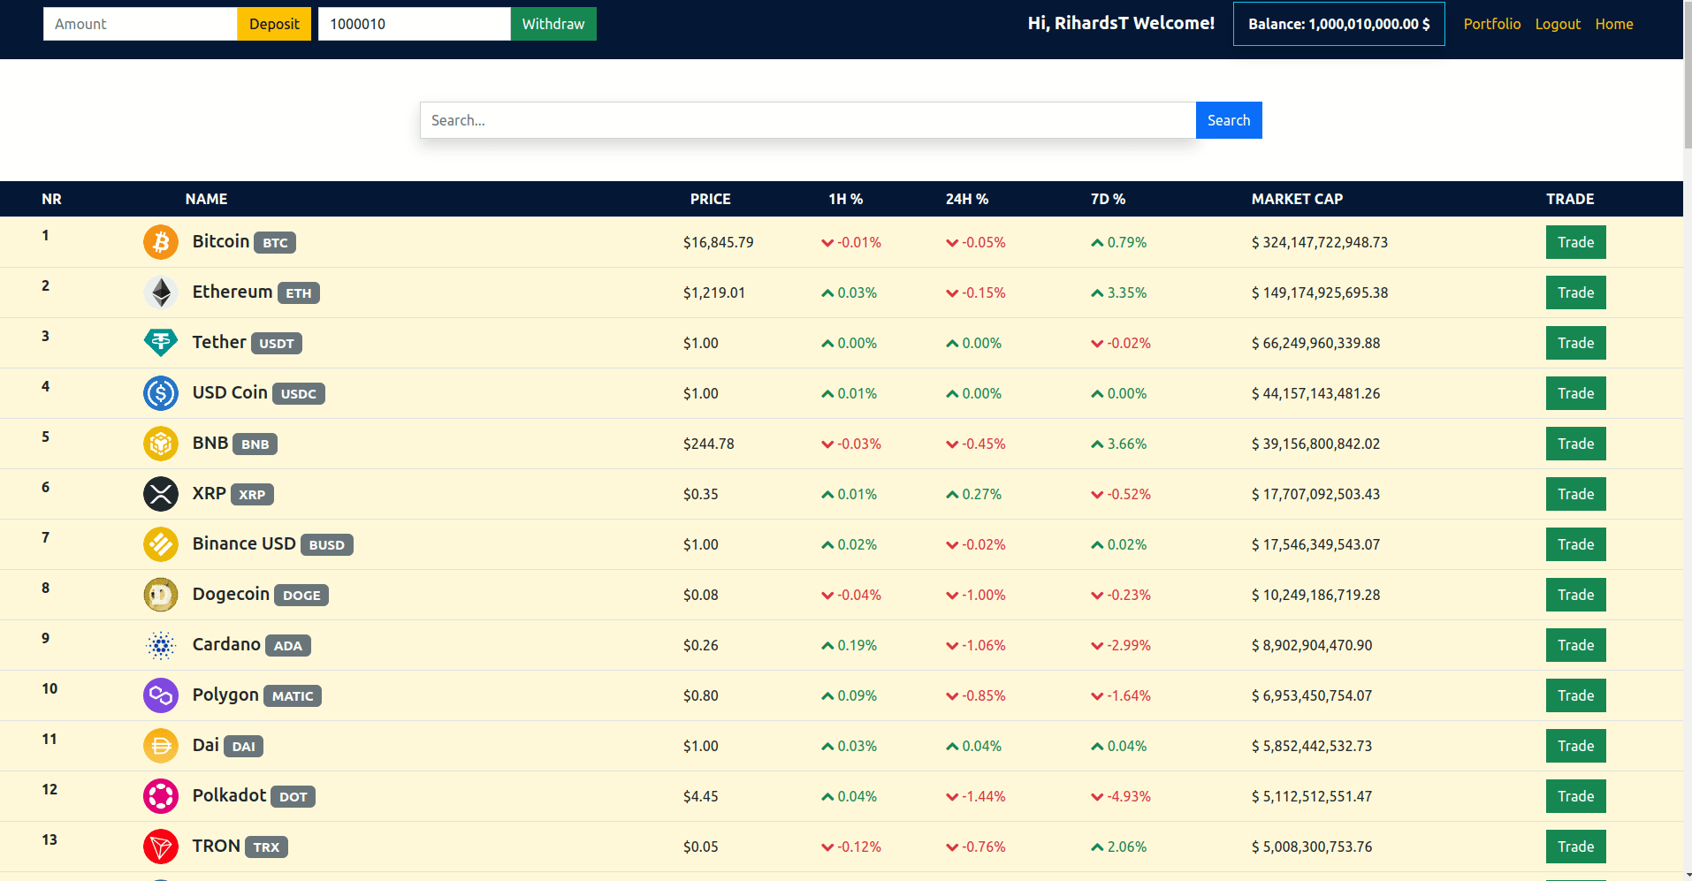Click the USD Coin logo icon
This screenshot has height=881, width=1692.
point(161,393)
